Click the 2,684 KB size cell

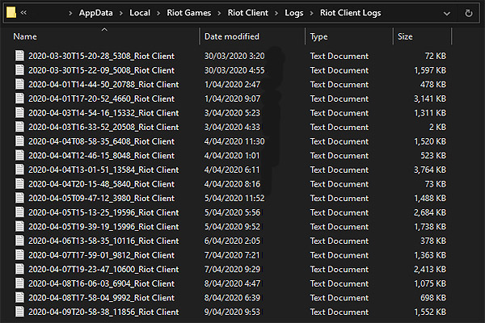430,212
